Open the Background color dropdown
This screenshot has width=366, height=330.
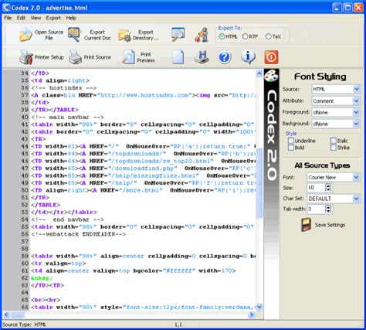coord(357,124)
